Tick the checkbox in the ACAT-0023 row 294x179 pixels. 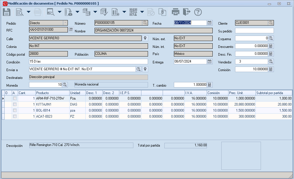[x=15, y=116]
